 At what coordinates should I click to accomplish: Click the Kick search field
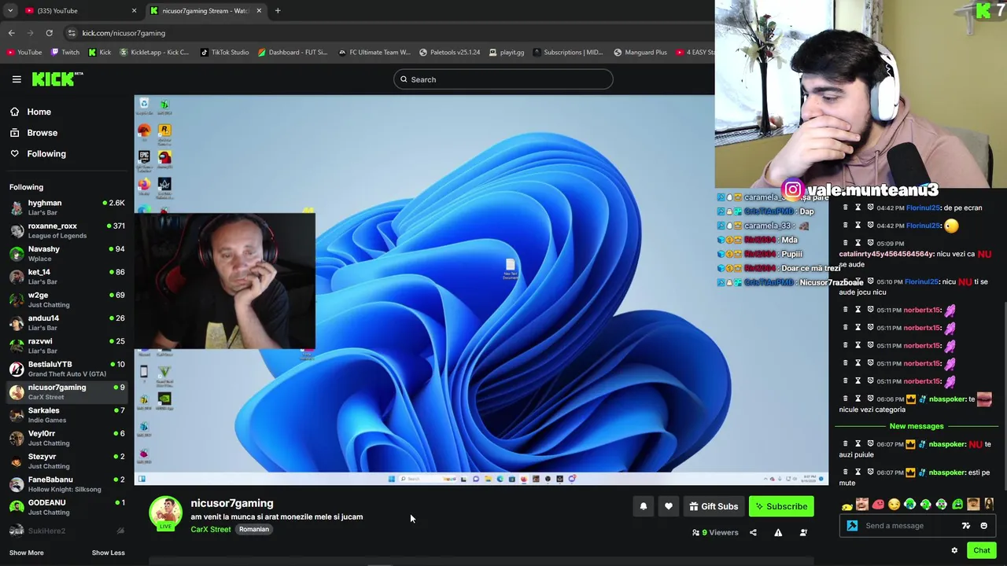click(503, 79)
